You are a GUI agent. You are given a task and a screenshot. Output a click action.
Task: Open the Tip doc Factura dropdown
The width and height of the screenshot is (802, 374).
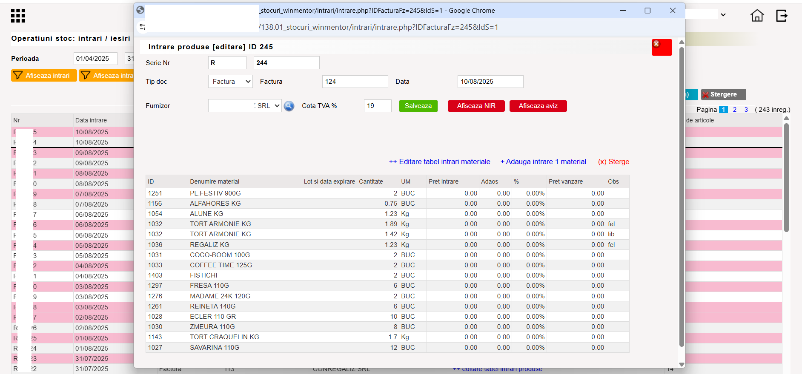(x=230, y=82)
